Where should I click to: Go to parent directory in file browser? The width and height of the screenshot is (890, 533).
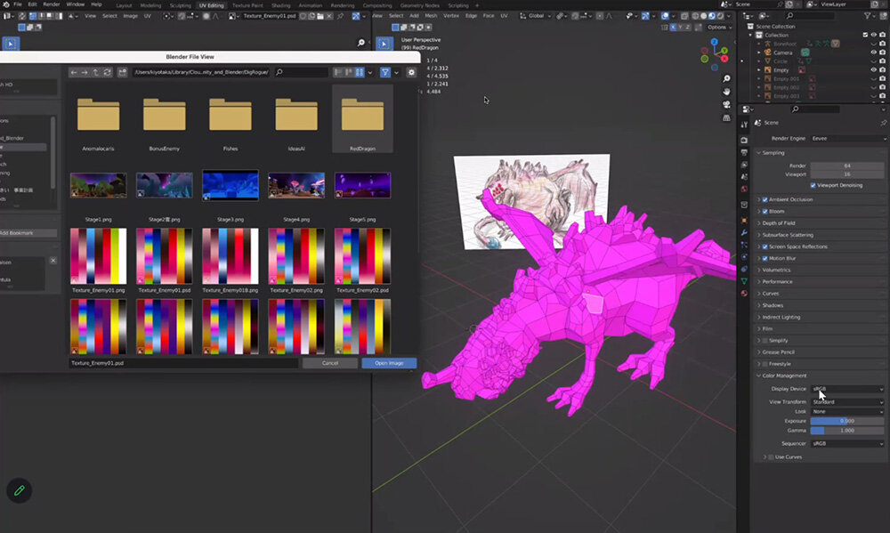(95, 72)
